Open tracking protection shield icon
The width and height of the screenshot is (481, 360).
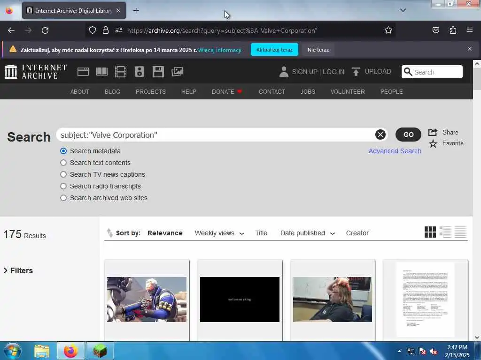pos(93,30)
